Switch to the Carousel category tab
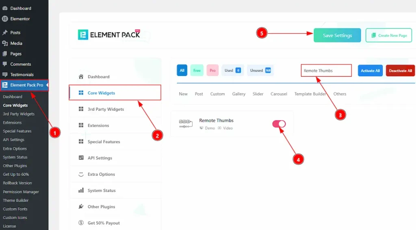The height and width of the screenshot is (230, 416). click(x=279, y=94)
